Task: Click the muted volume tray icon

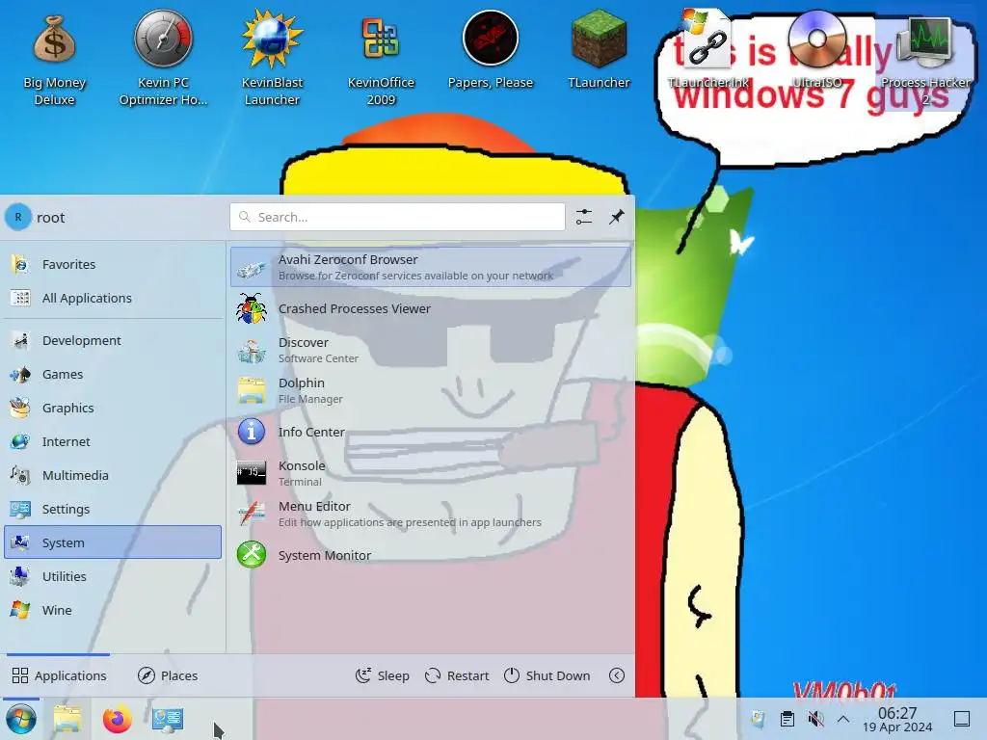Action: coord(815,719)
